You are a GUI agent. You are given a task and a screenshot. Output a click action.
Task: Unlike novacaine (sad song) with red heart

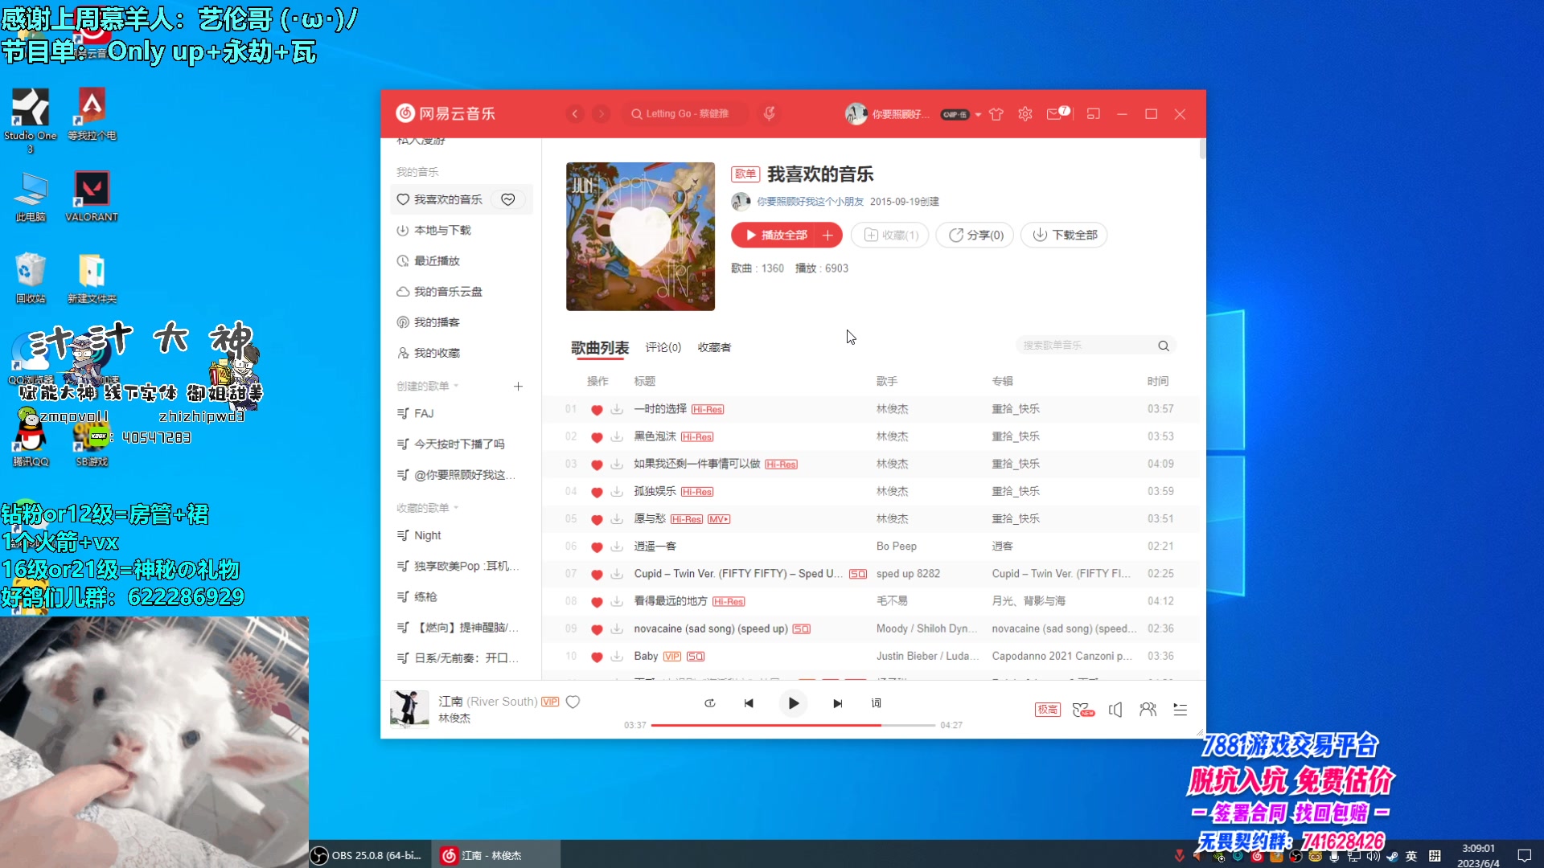[597, 629]
